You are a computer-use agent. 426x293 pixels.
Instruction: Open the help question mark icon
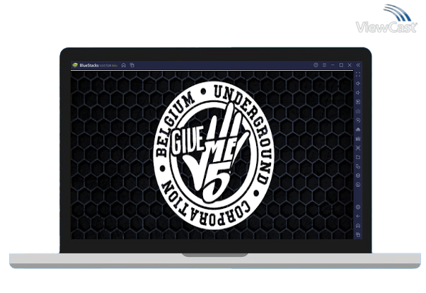click(316, 65)
